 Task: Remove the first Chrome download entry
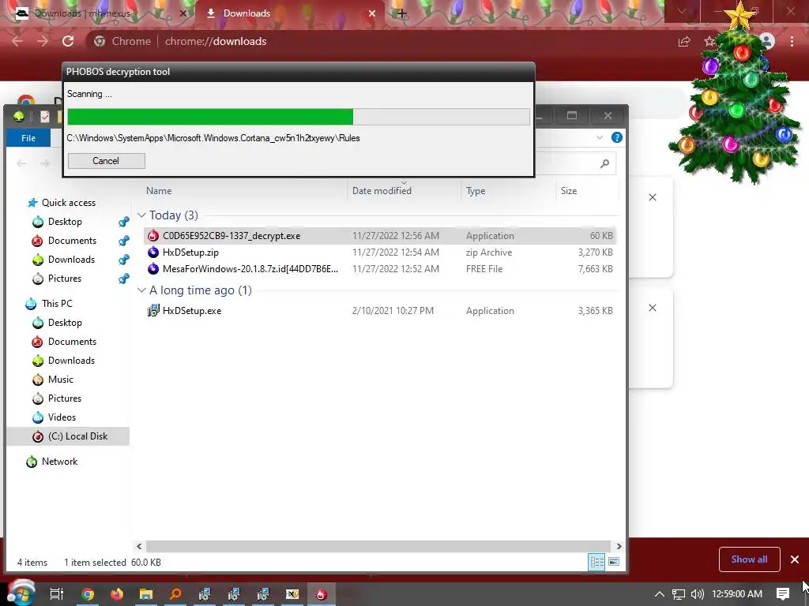653,197
